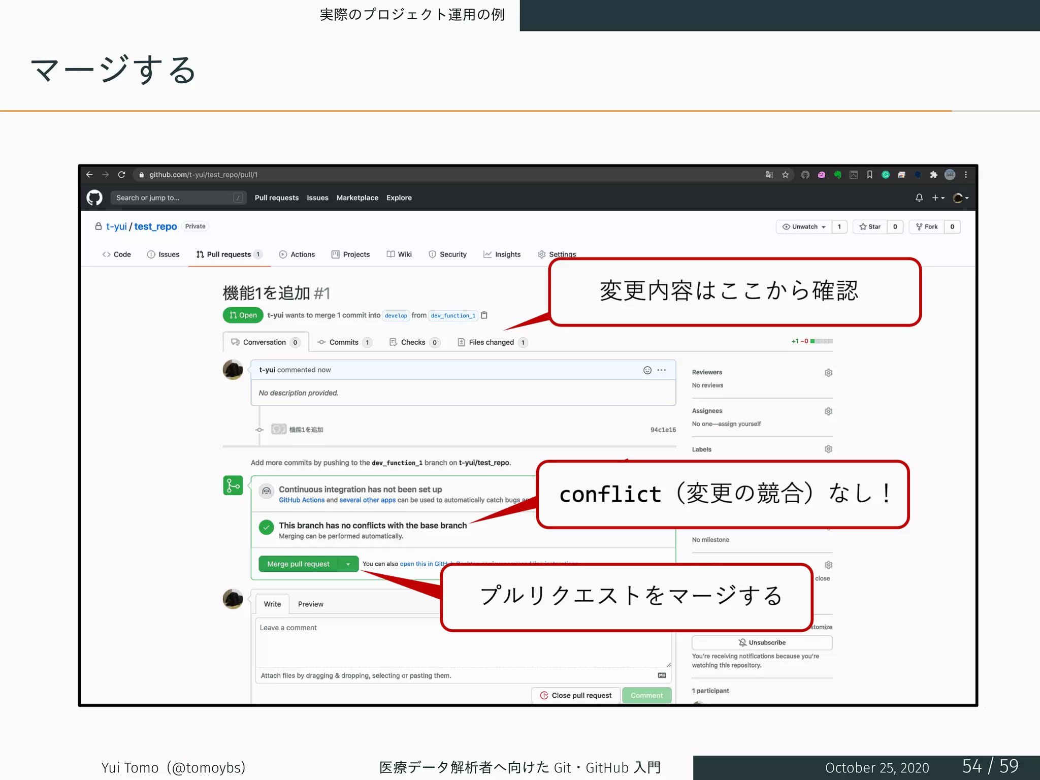Screen dimensions: 1040x780
Task: Select the Commits tab
Action: pos(345,342)
